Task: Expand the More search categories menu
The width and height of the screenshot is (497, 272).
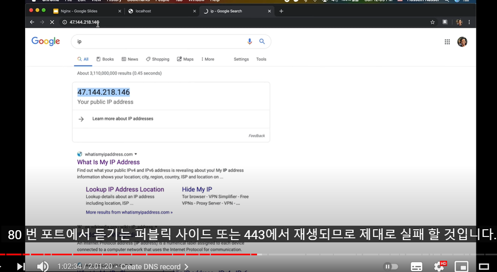Action: pos(208,59)
